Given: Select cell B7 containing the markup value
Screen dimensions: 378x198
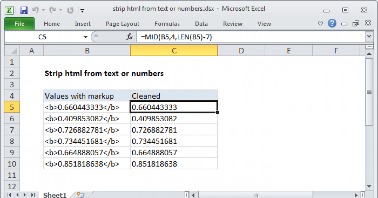Looking at the screenshot, I should pos(87,129).
